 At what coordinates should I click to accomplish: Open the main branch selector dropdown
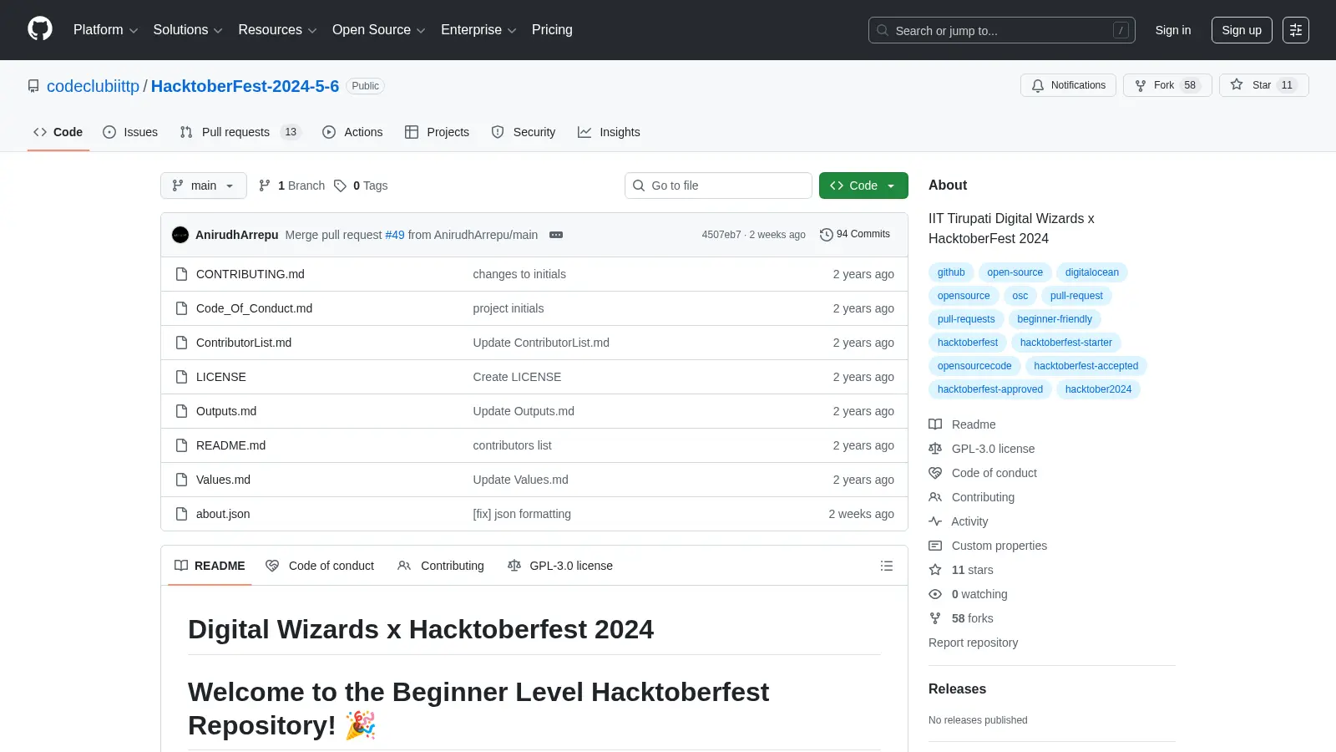[204, 185]
